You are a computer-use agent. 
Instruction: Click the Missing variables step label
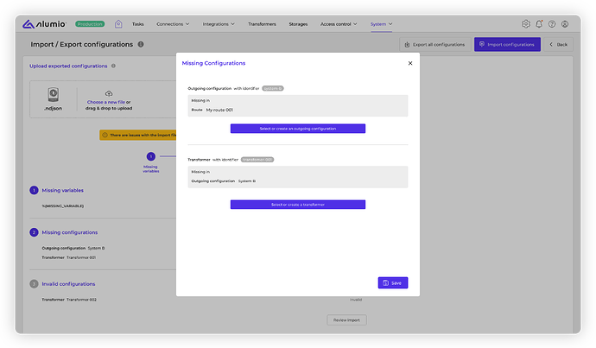pos(151,169)
